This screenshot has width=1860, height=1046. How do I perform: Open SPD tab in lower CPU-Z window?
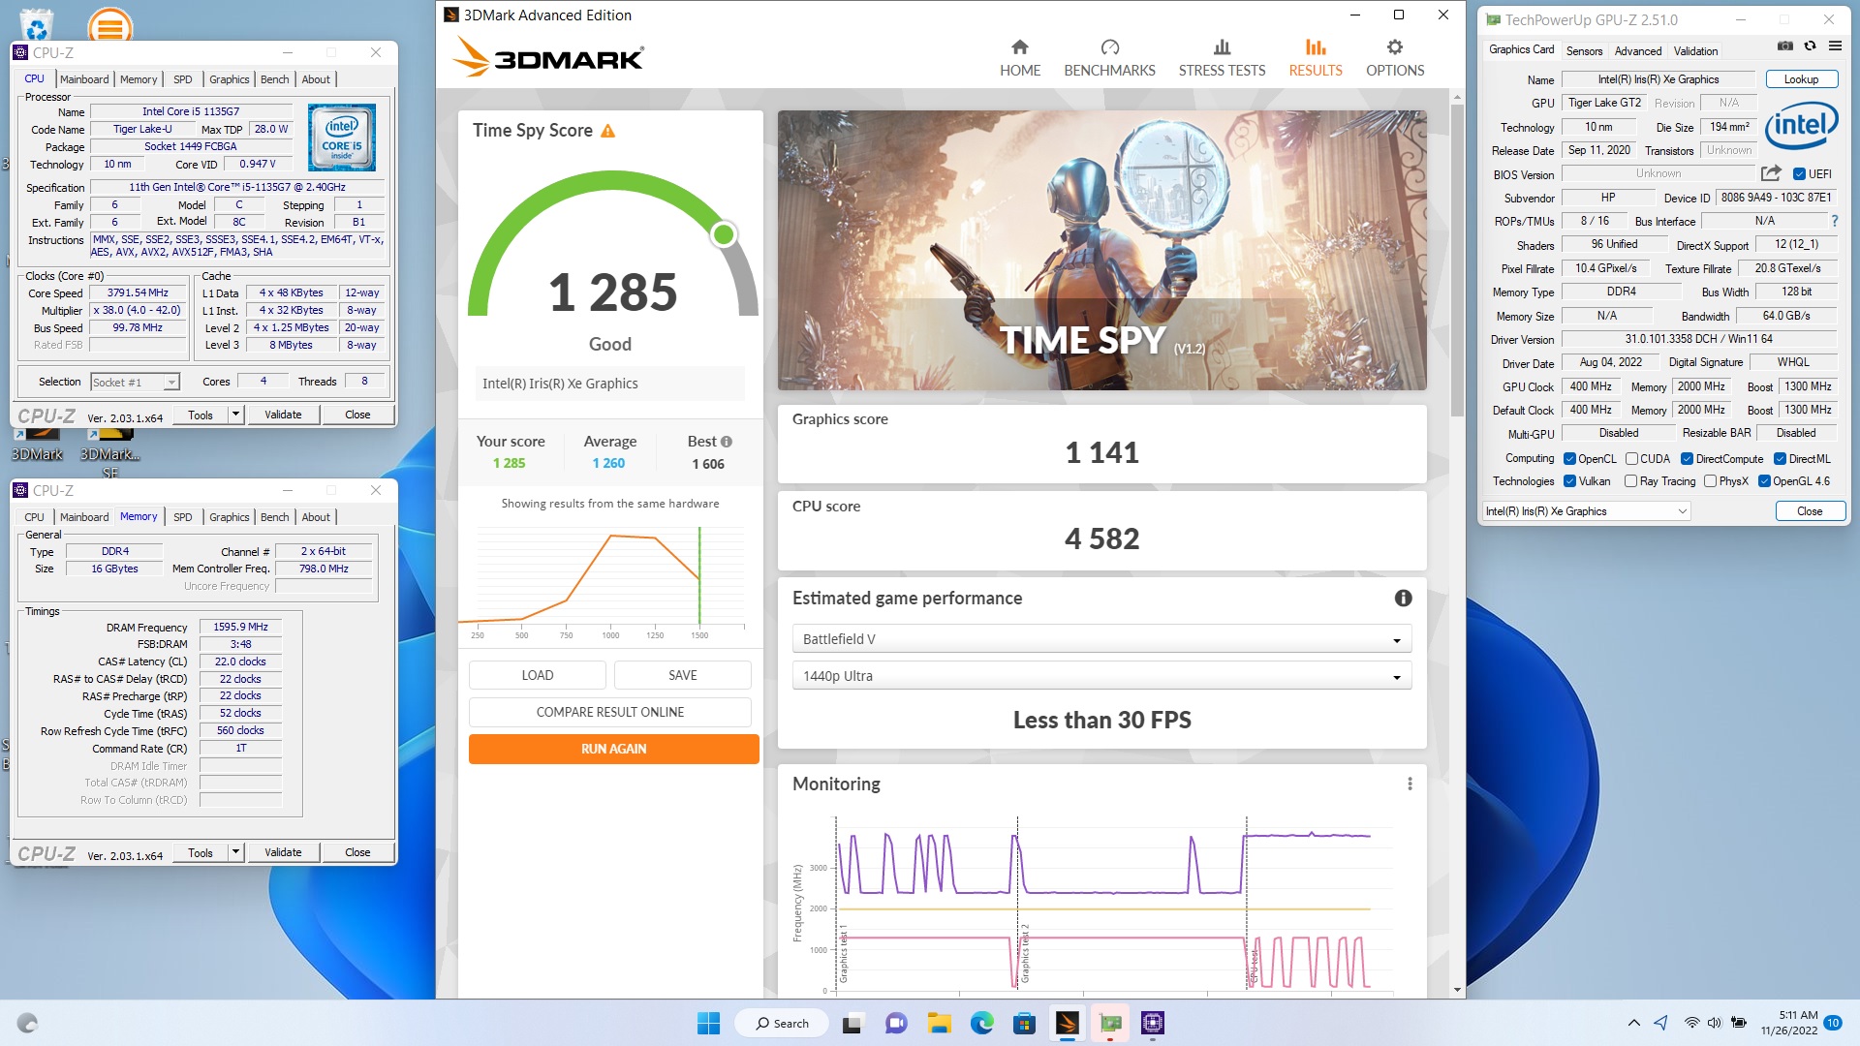point(182,517)
